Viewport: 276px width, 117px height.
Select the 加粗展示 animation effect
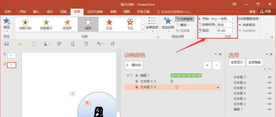(46, 24)
